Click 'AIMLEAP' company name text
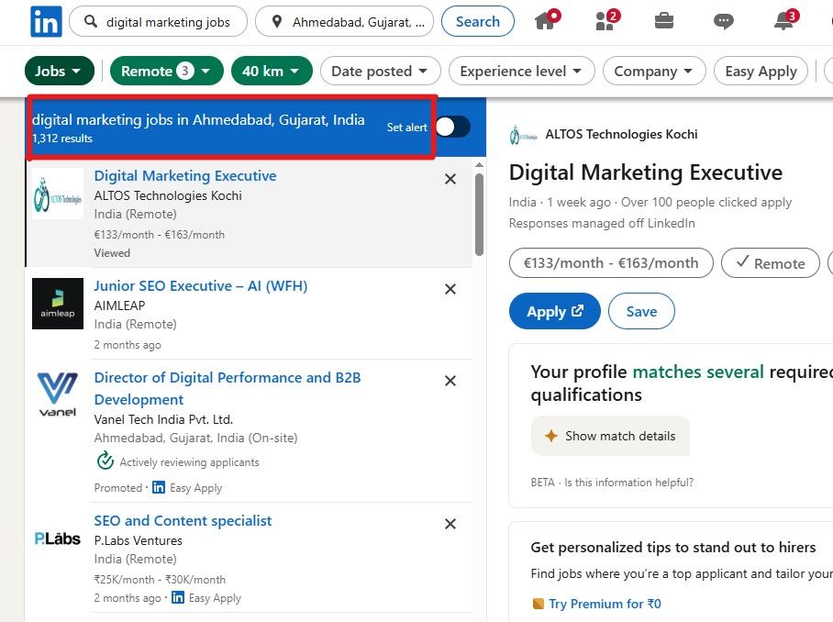833x622 pixels. tap(119, 305)
